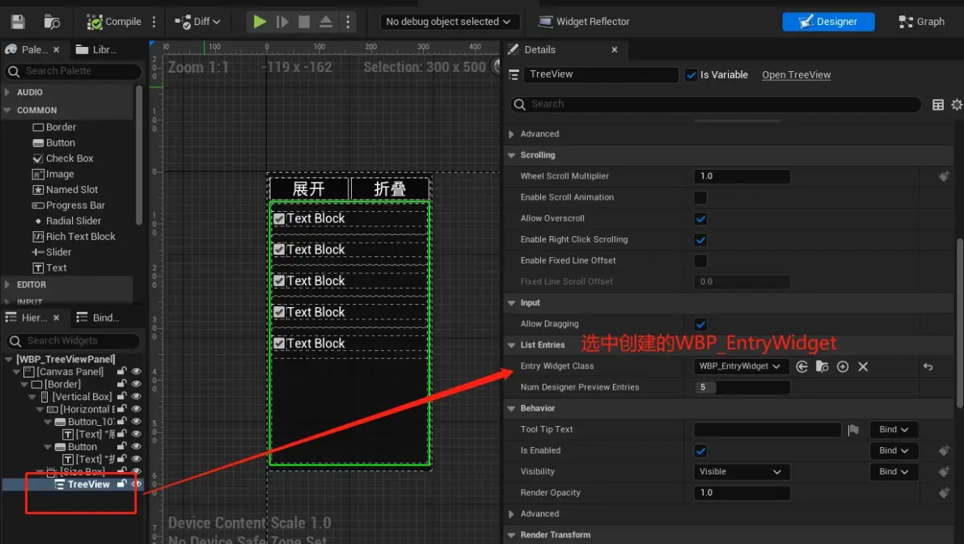Check Enable Fixed Line Offset
The image size is (964, 544).
click(x=700, y=260)
